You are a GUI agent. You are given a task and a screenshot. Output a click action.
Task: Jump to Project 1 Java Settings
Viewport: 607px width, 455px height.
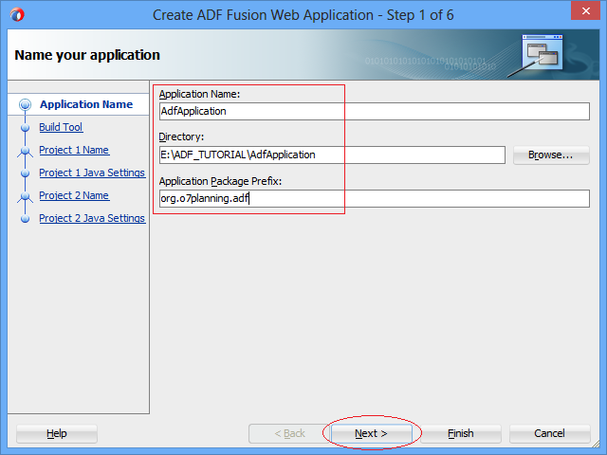tap(92, 173)
